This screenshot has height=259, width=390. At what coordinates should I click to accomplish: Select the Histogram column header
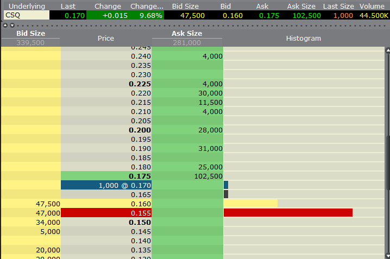point(303,39)
